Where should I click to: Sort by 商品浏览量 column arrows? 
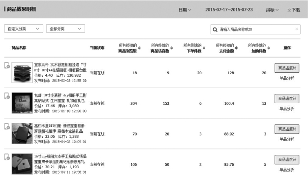[139, 48]
